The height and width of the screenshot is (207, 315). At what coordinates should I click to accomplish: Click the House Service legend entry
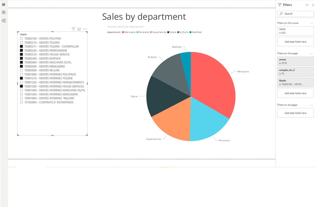click(159, 32)
